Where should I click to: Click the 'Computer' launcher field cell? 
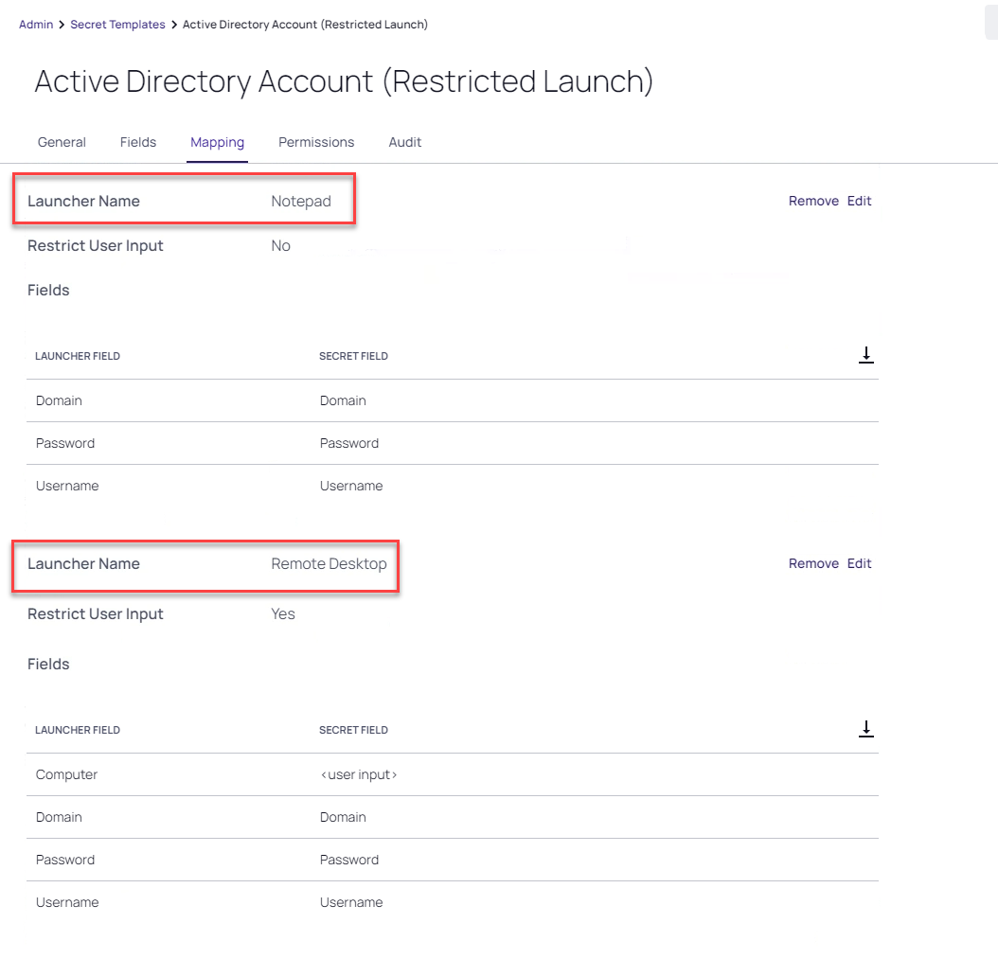coord(67,774)
